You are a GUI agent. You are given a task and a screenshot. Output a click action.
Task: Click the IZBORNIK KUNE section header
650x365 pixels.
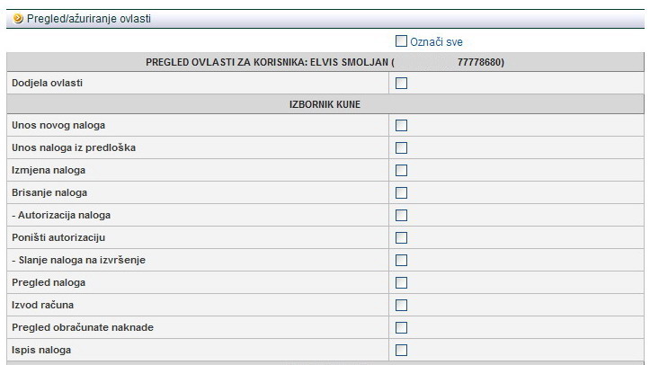pyautogui.click(x=325, y=104)
